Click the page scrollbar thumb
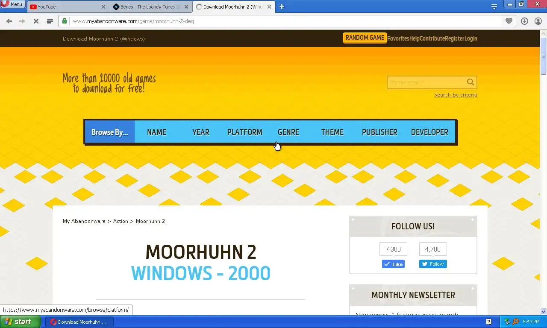The image size is (547, 328). pos(544,56)
